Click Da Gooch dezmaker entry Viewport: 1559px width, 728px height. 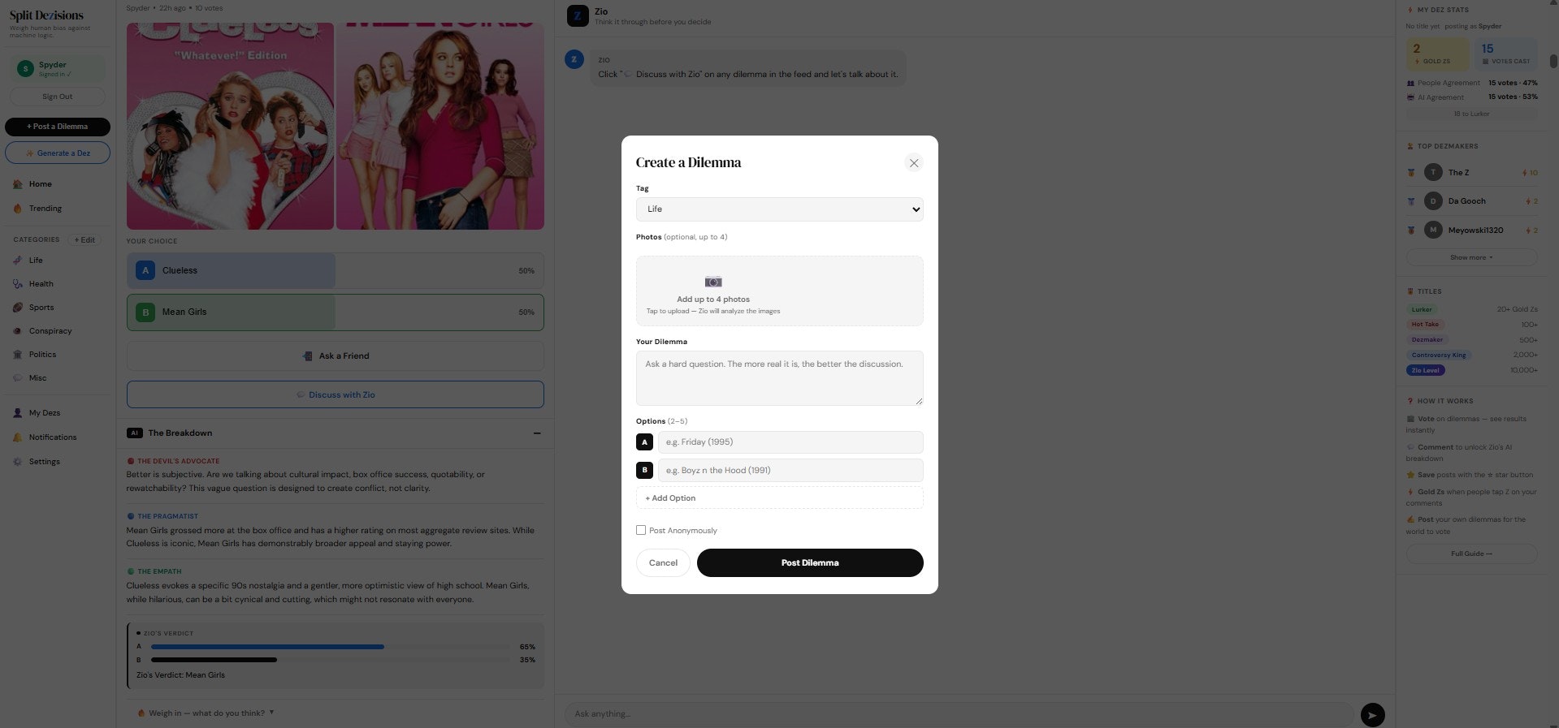[x=1471, y=201]
